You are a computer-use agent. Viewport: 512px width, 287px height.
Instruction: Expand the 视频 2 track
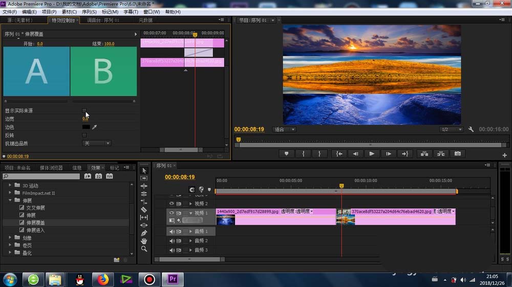pos(190,204)
